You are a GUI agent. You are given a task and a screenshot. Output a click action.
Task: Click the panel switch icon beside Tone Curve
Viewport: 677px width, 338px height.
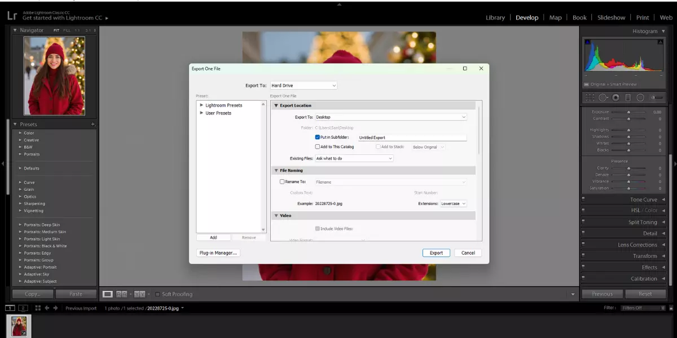coord(583,199)
